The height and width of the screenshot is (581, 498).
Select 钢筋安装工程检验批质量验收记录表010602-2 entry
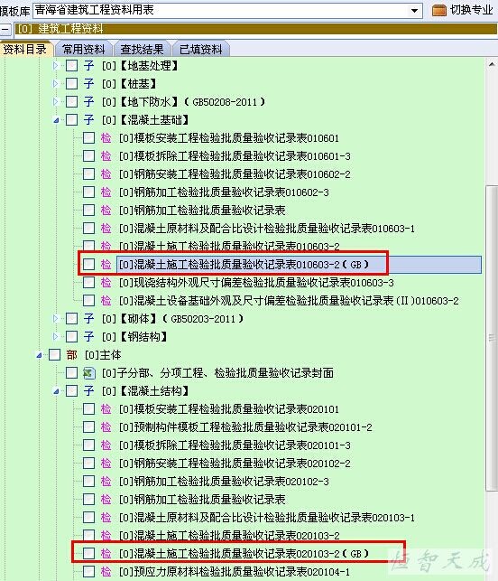click(x=235, y=174)
